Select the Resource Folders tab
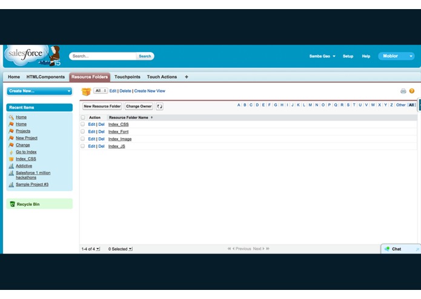The width and height of the screenshot is (421, 299). pos(90,77)
